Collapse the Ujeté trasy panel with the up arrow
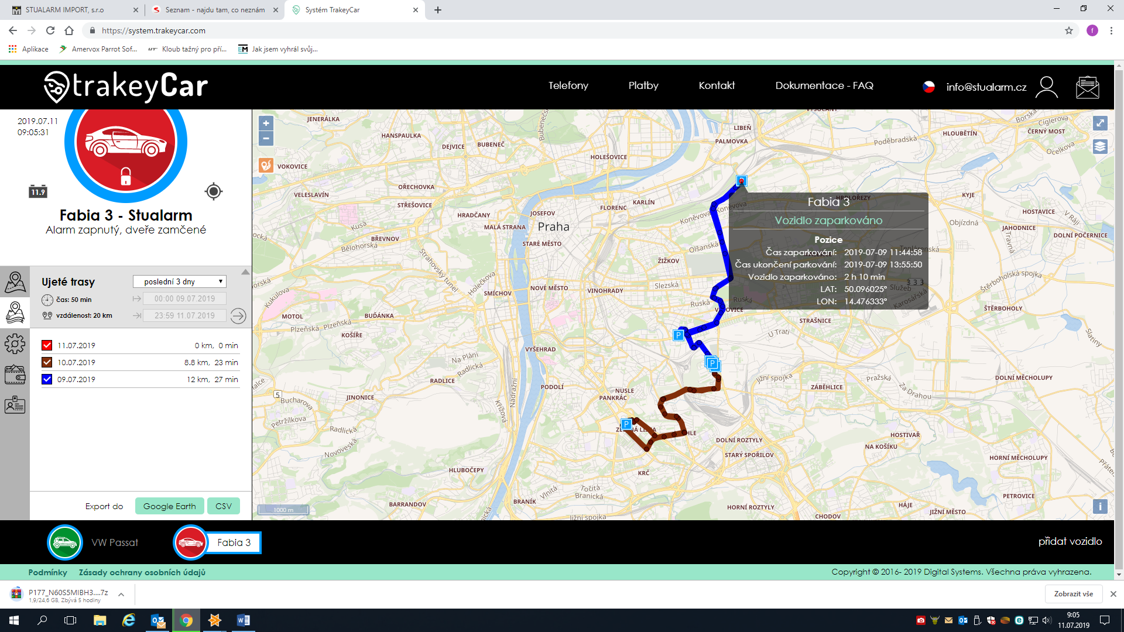Image resolution: width=1124 pixels, height=632 pixels. (246, 271)
